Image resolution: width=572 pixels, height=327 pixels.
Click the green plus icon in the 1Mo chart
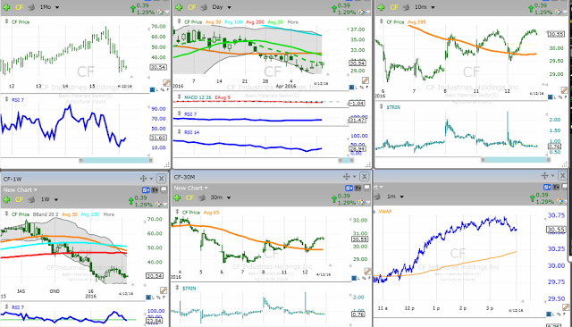pyautogui.click(x=6, y=7)
